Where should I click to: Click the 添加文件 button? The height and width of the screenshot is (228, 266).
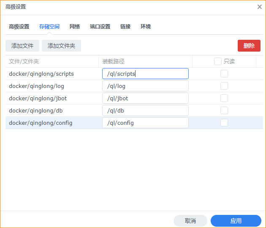coord(22,46)
